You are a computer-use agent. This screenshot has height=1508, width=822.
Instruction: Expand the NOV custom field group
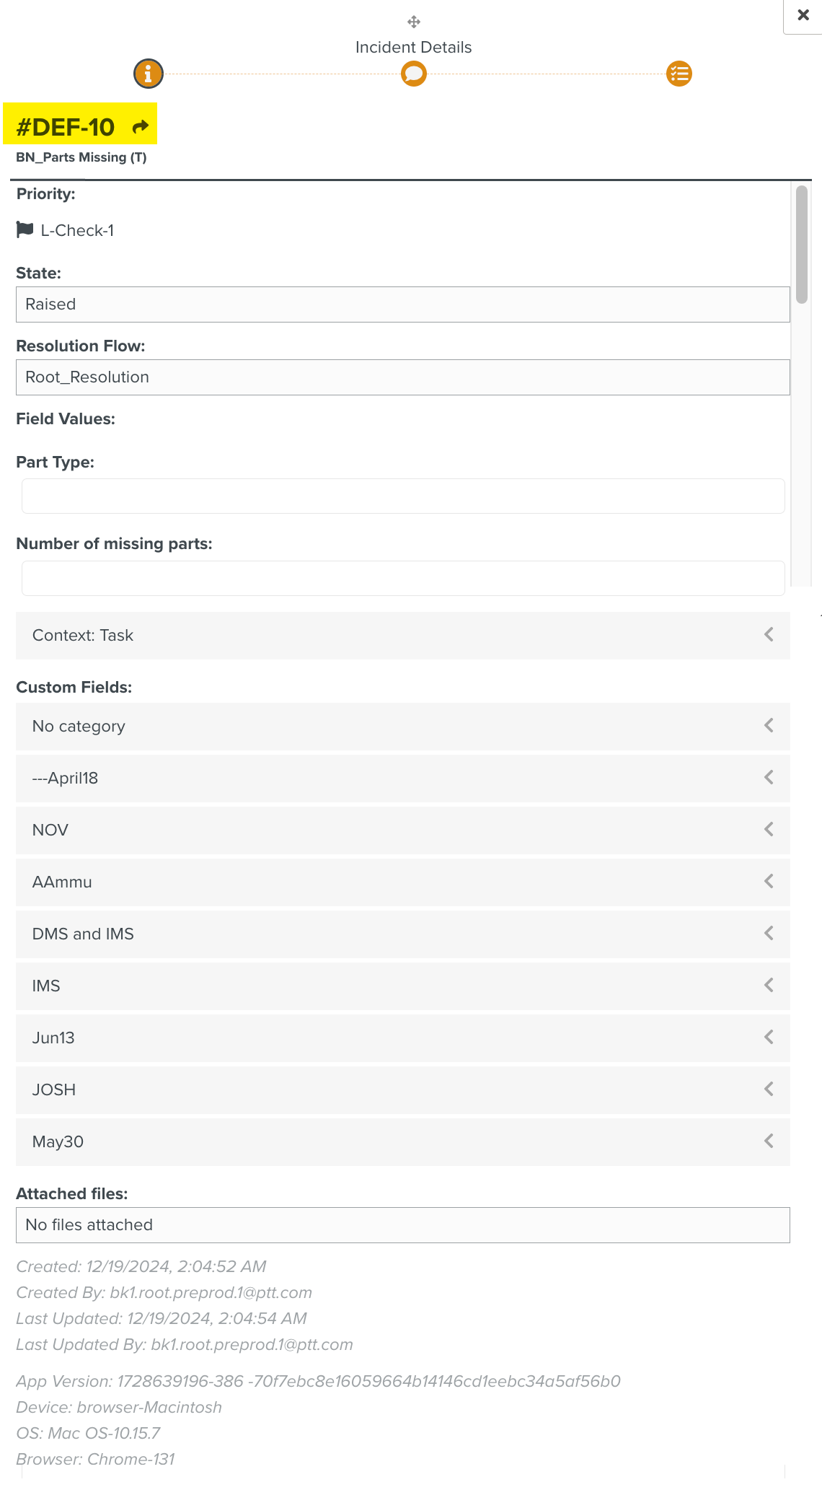pos(402,830)
